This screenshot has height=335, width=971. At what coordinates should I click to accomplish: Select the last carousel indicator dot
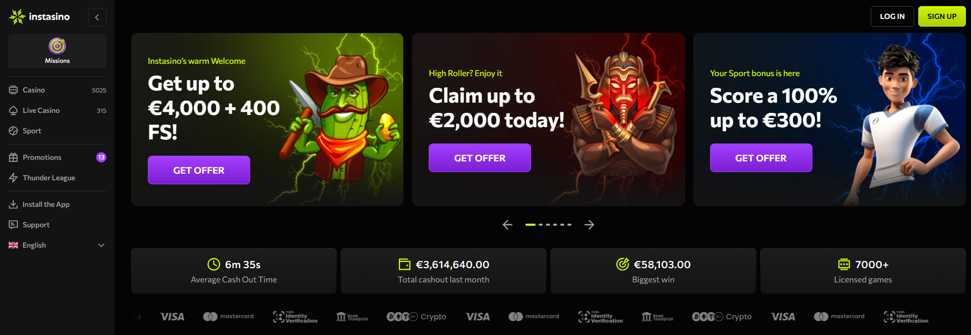pos(569,225)
